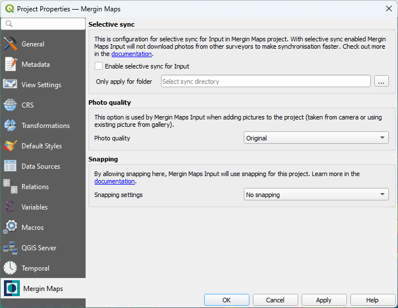Click the Default Styles paintbrush icon
Screen dimensions: 398x308
pyautogui.click(x=10, y=146)
